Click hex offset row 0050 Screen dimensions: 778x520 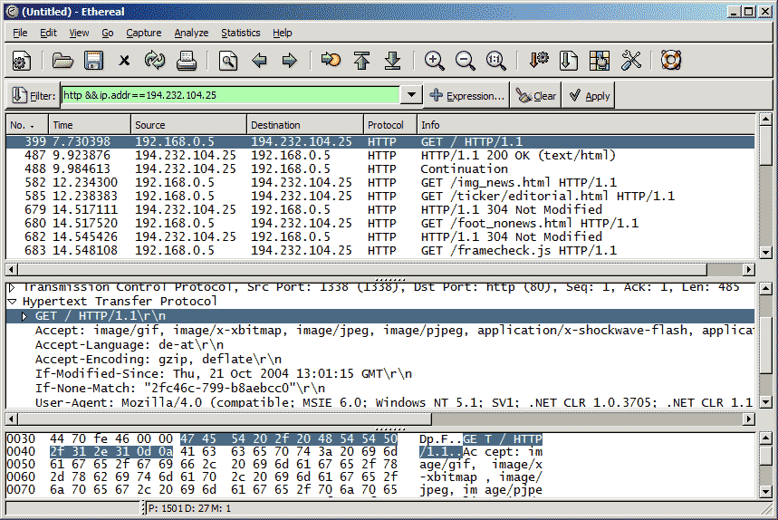point(21,465)
